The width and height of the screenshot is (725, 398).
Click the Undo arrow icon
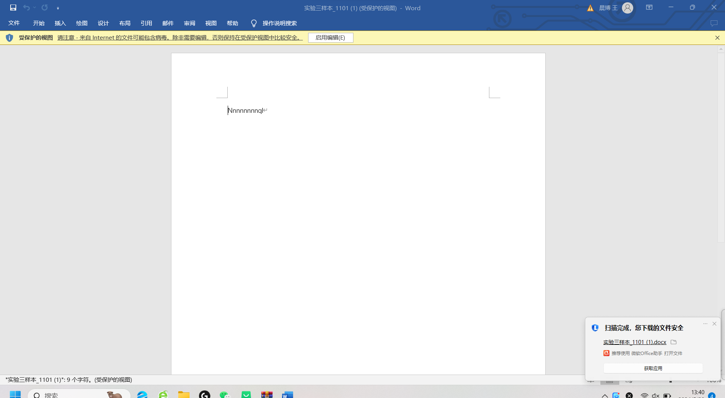coord(26,8)
